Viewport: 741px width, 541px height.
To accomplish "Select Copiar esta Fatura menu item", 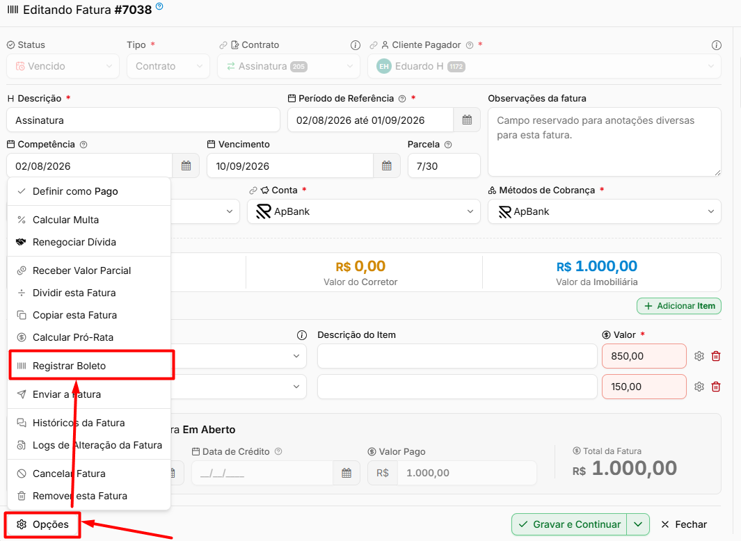I will click(x=89, y=315).
